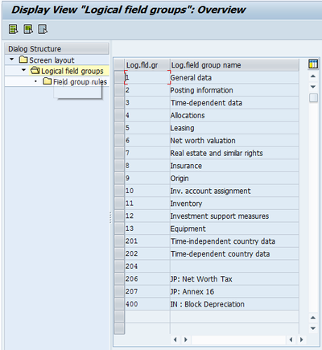Click the Select All toolbar icon
Viewport: 322px width, 350px height.
(14, 29)
